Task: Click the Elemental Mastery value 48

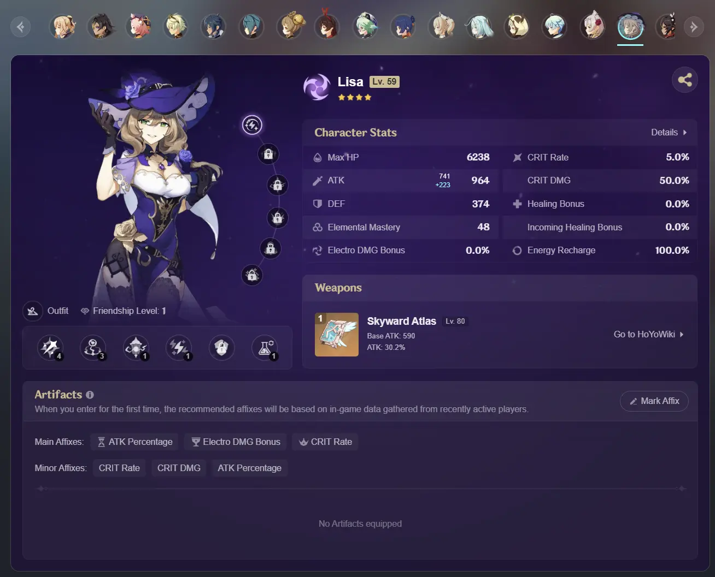Action: coord(483,227)
